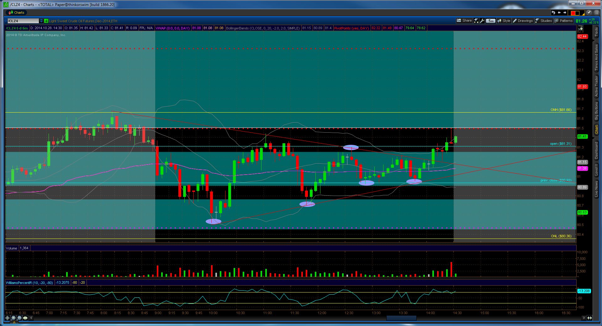Open the Studies menu
This screenshot has width=602, height=326.
pyautogui.click(x=544, y=21)
